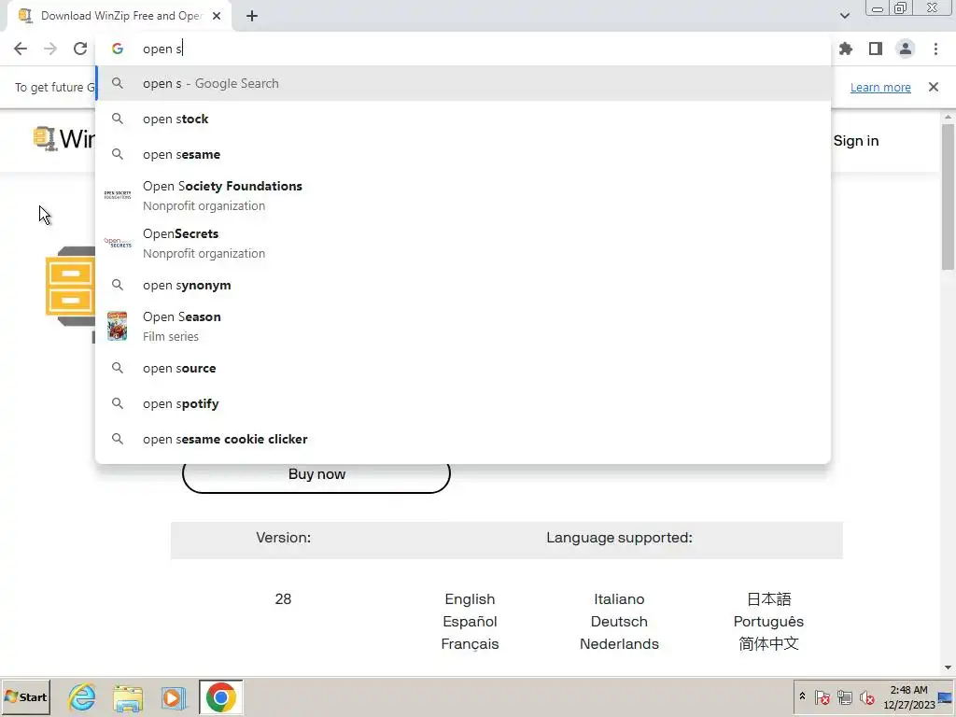
Task: Open Chrome profile avatar icon
Action: click(x=906, y=49)
